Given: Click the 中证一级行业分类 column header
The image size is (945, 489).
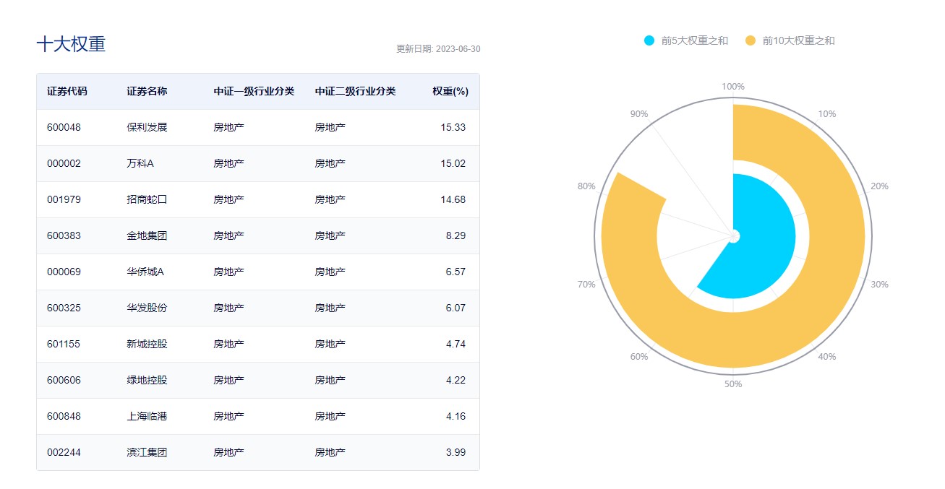Looking at the screenshot, I should [x=254, y=92].
